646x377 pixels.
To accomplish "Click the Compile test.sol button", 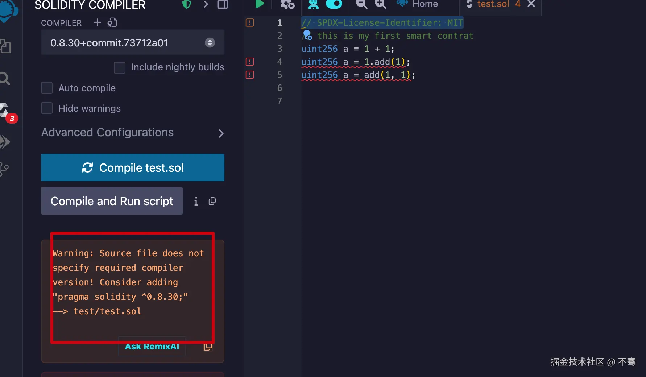I will (133, 167).
